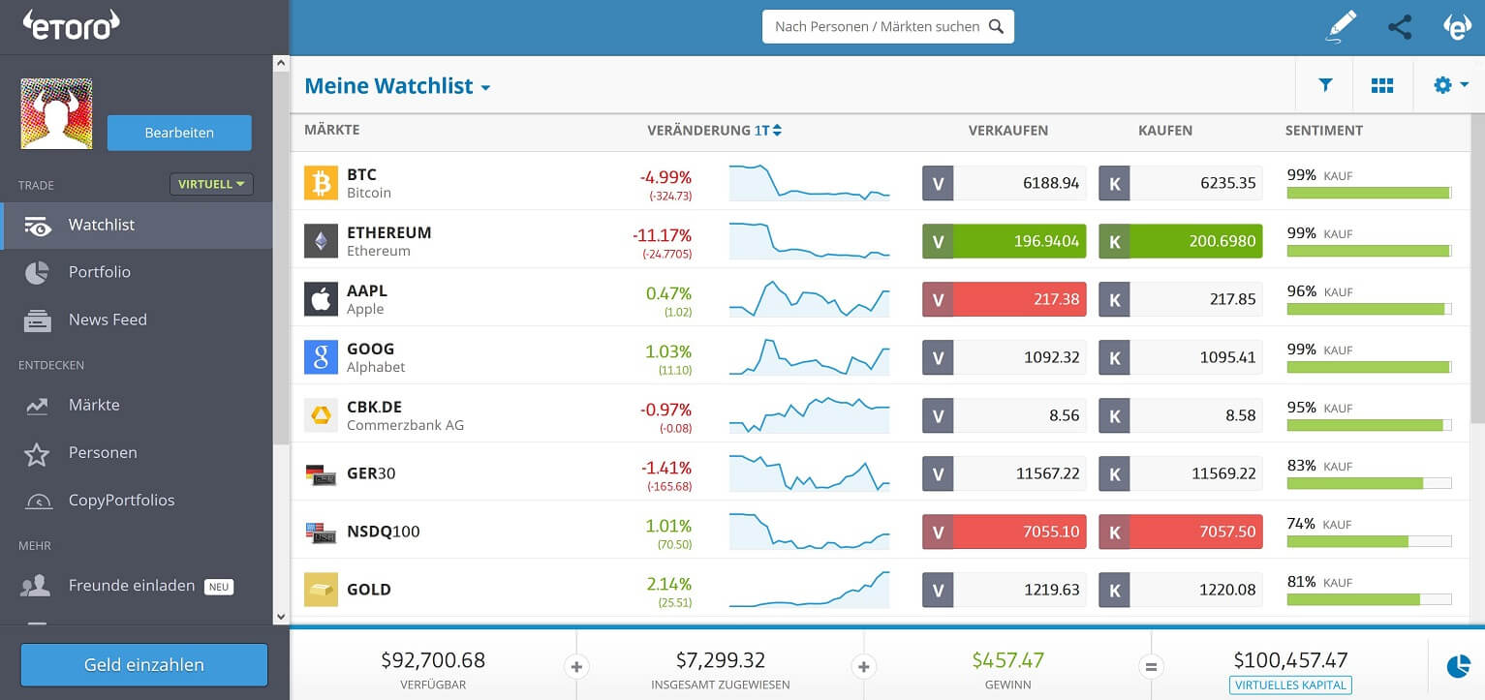Click the magnifier search icon
The image size is (1485, 700).
[x=996, y=27]
